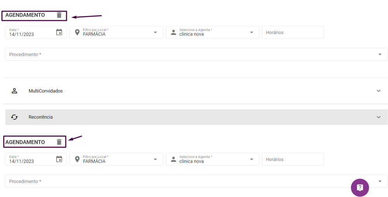Open the first Procedimento dropdown
This screenshot has height=197, width=388.
(x=379, y=55)
